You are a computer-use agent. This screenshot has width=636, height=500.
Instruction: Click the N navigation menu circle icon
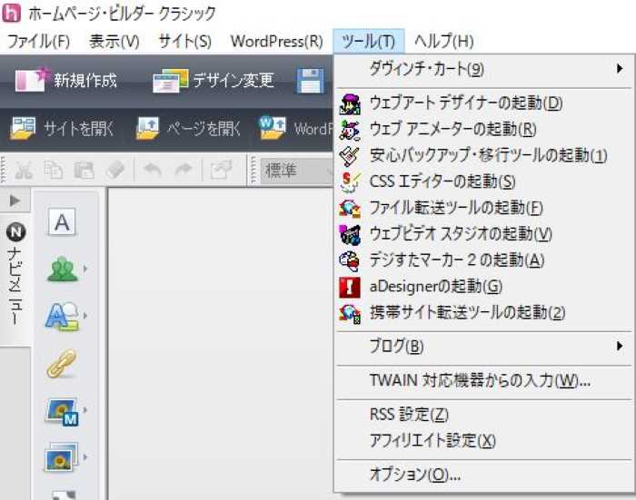click(15, 232)
